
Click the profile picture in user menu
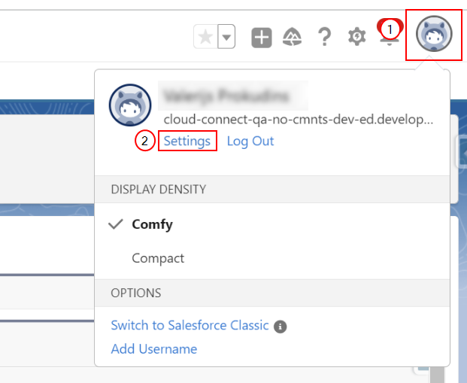pyautogui.click(x=130, y=105)
